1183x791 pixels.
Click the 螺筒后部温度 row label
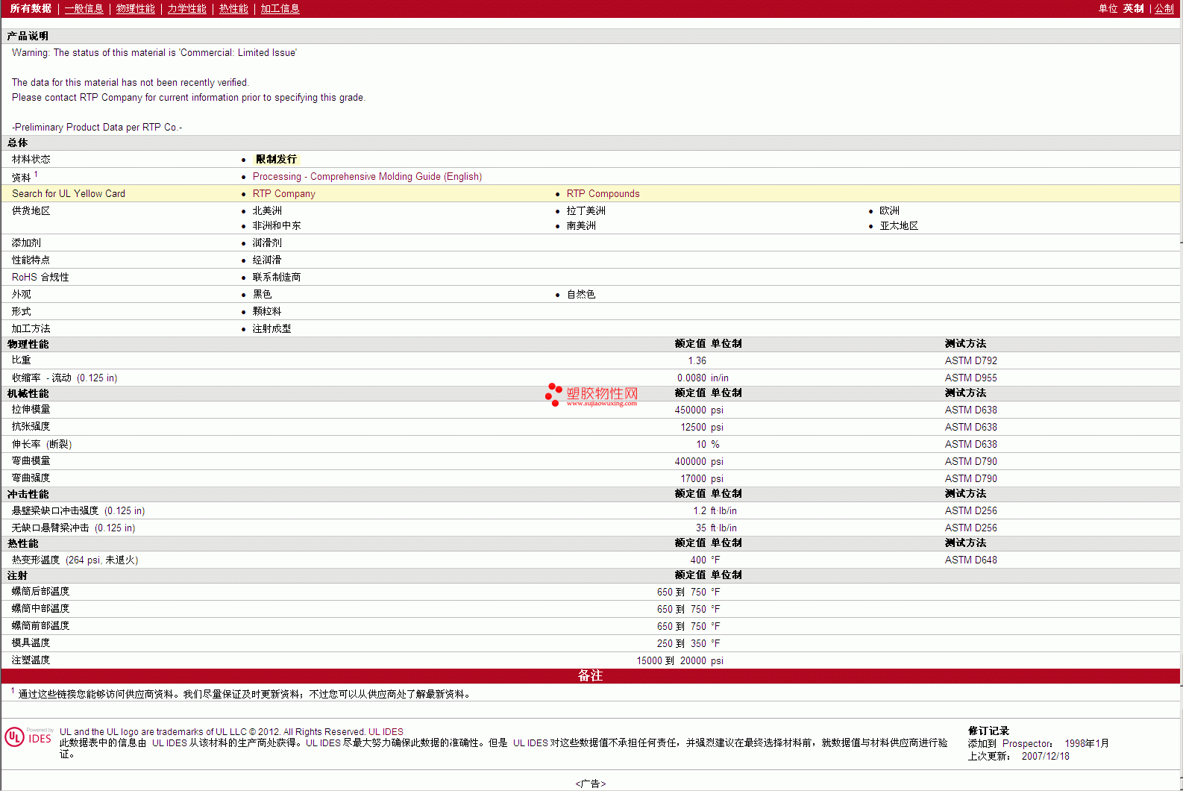(x=40, y=591)
